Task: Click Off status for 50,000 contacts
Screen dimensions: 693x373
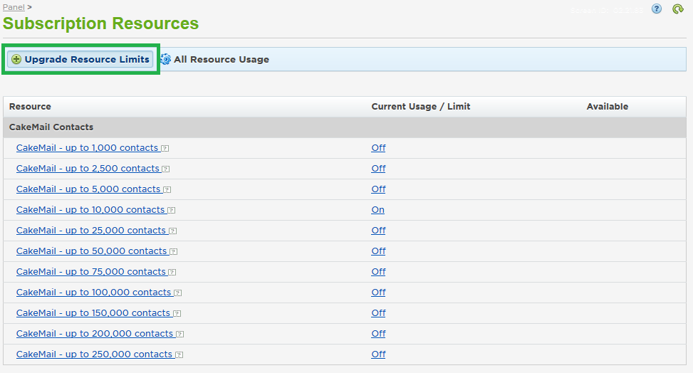Action: (x=378, y=251)
